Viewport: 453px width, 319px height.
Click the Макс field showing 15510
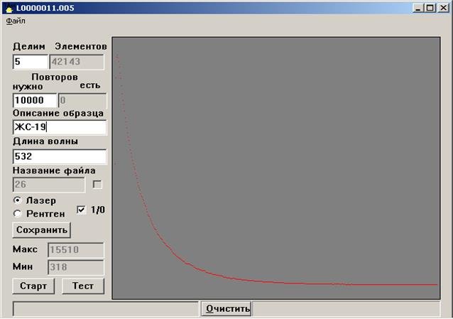76,249
